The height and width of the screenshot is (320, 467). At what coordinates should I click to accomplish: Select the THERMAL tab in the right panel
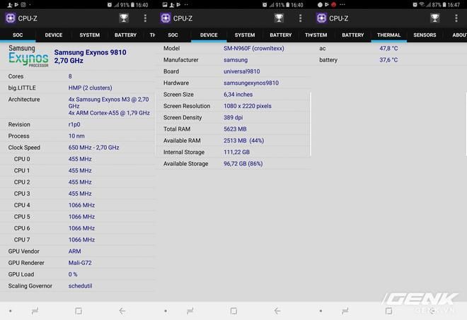[x=388, y=35]
